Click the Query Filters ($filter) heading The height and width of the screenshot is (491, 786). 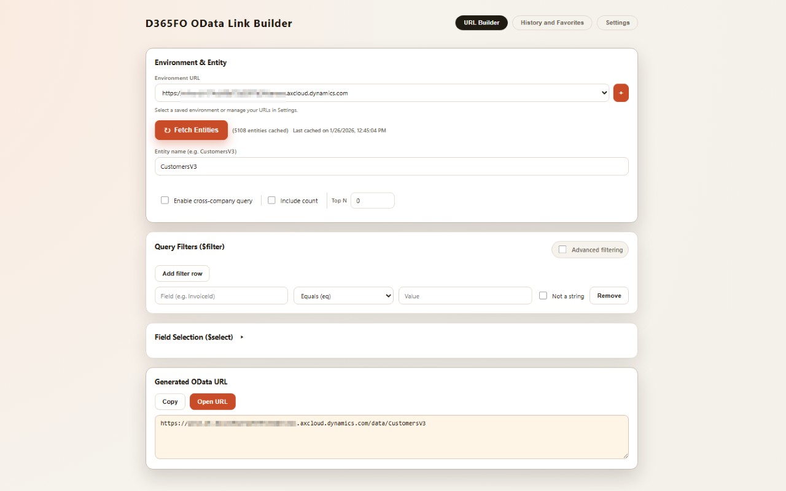pos(190,247)
